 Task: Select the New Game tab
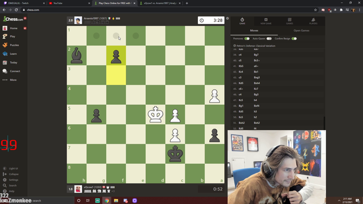pos(266,21)
